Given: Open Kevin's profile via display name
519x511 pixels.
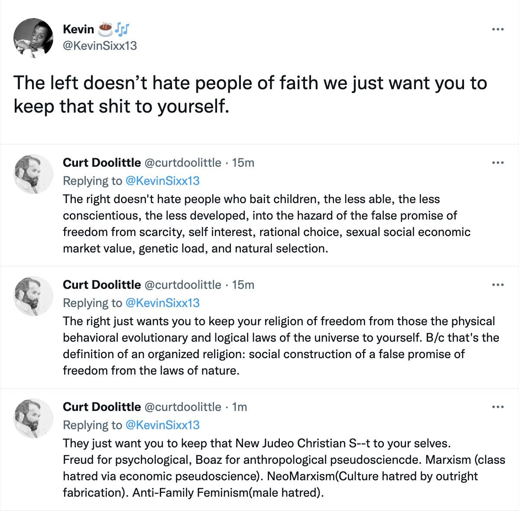Looking at the screenshot, I should pos(78,29).
